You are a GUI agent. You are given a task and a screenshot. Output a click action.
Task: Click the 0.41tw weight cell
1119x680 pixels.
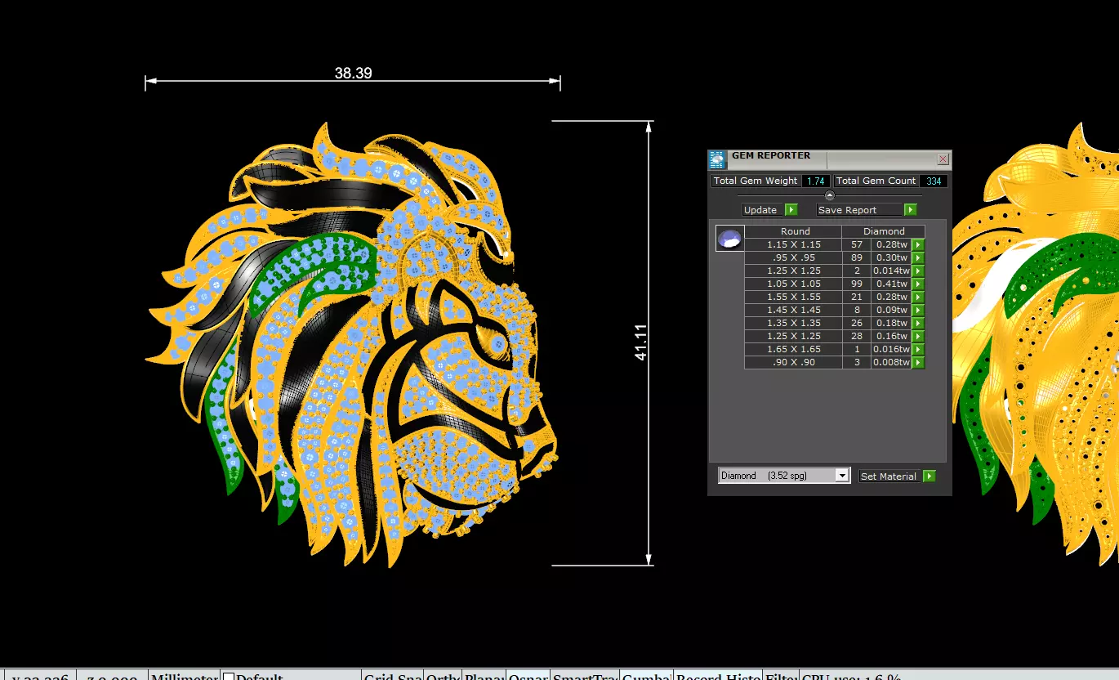[891, 284]
